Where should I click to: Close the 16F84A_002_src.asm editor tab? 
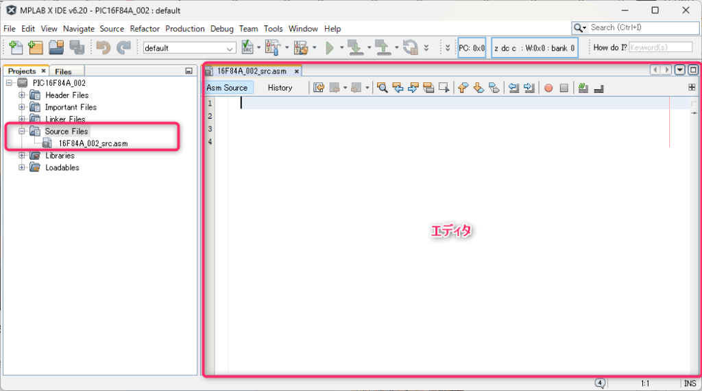coord(296,71)
